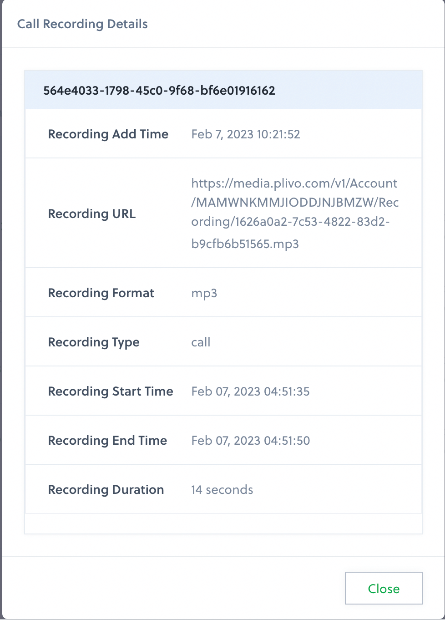
Task: Click the empty row below Recording Duration
Action: tap(223, 523)
